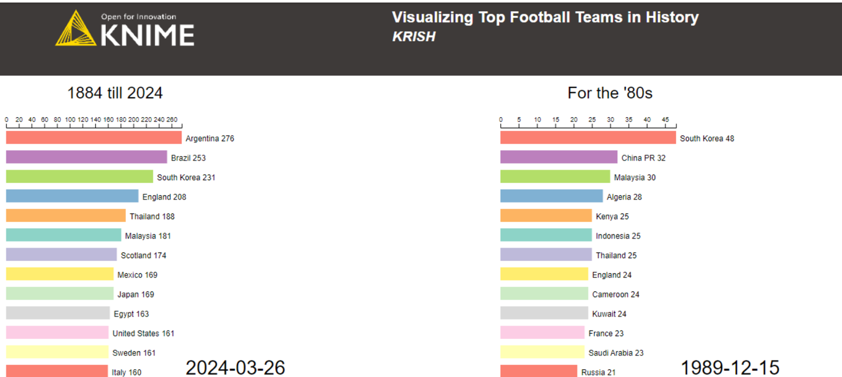Click the South Korea 231 green bar

[x=80, y=177]
